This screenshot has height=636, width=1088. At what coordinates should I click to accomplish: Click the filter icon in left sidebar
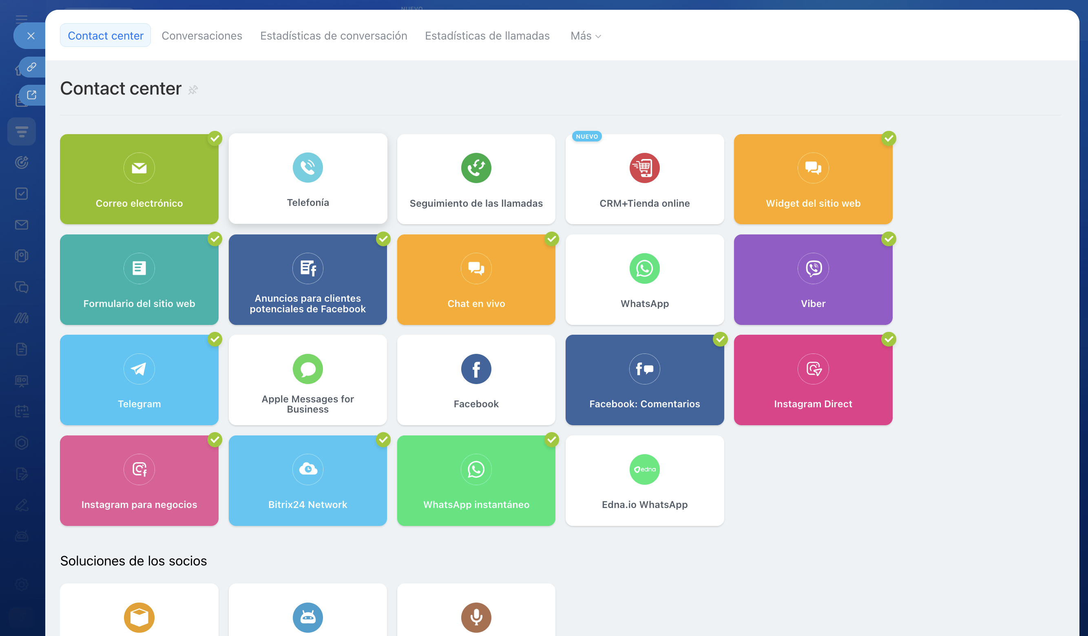coord(22,131)
